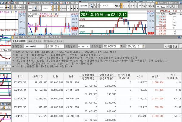Click the stepper in order window 0411
Screen dimensions: 182x122
coord(177,7)
